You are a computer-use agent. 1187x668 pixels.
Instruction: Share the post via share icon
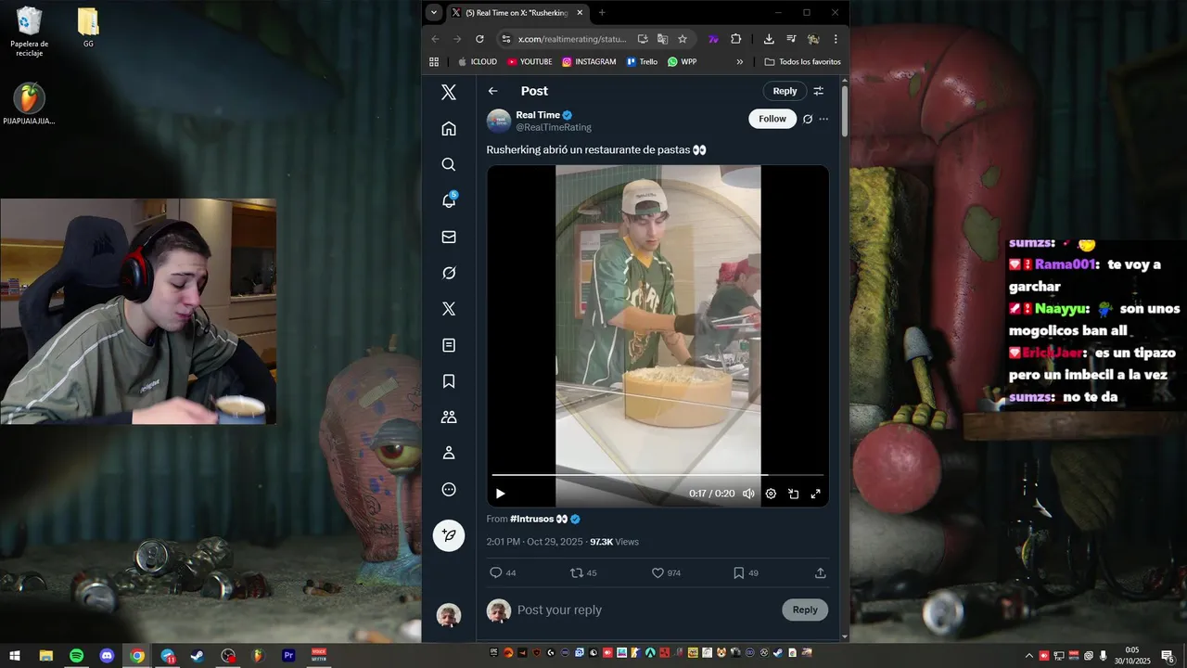click(820, 572)
